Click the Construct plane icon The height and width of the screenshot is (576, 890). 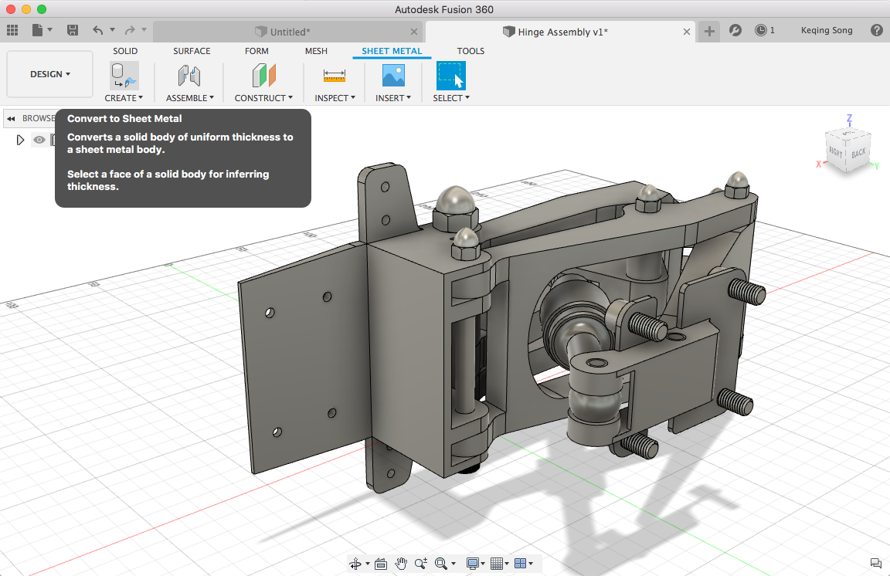[x=263, y=76]
